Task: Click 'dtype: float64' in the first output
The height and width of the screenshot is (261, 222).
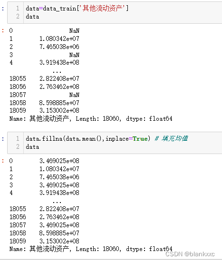Action: pos(149,119)
